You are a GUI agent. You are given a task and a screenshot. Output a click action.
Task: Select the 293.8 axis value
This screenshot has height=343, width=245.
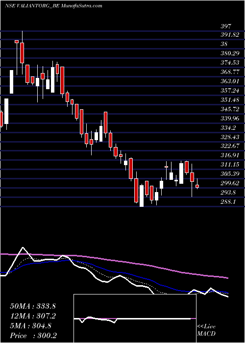[x=228, y=193]
